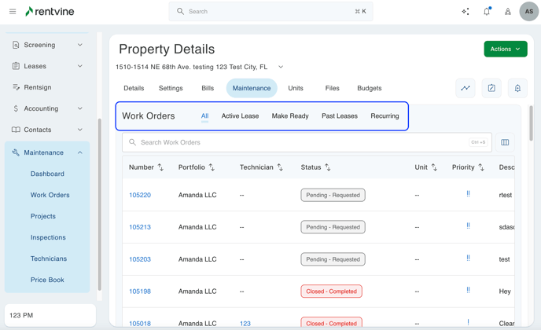Sort the table by Priority column
Screen dimensions: 541x330
click(481, 167)
